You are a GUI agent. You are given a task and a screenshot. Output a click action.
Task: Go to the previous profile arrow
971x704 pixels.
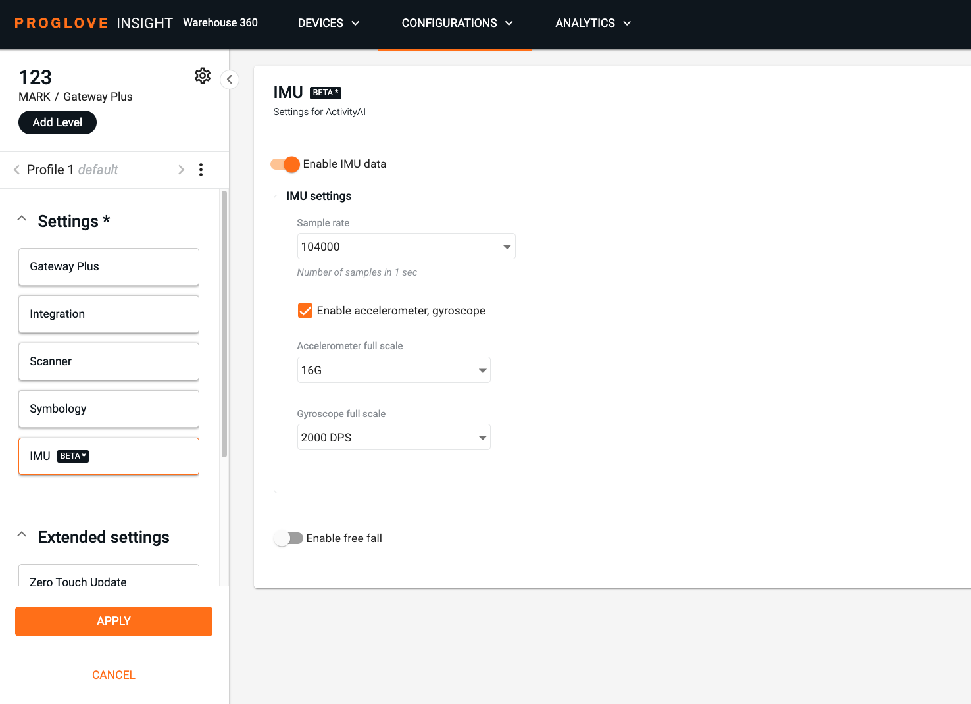(x=16, y=170)
